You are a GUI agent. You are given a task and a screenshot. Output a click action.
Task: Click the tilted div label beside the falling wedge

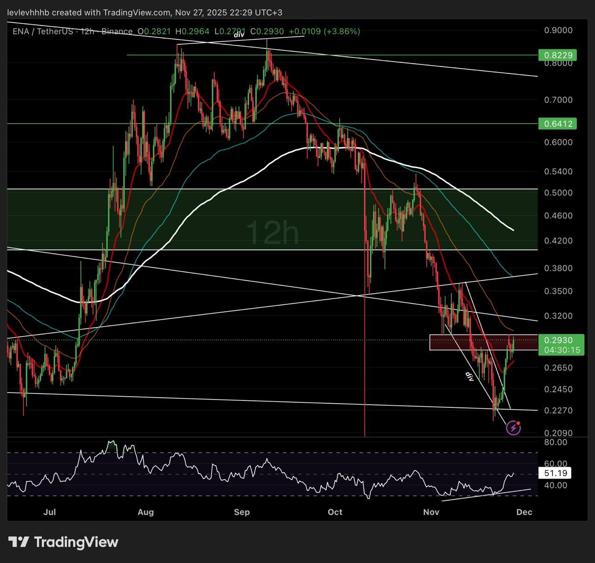469,377
